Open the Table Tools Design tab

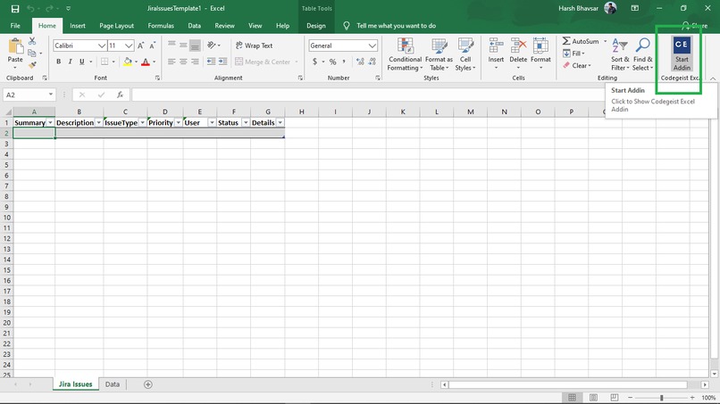[316, 26]
